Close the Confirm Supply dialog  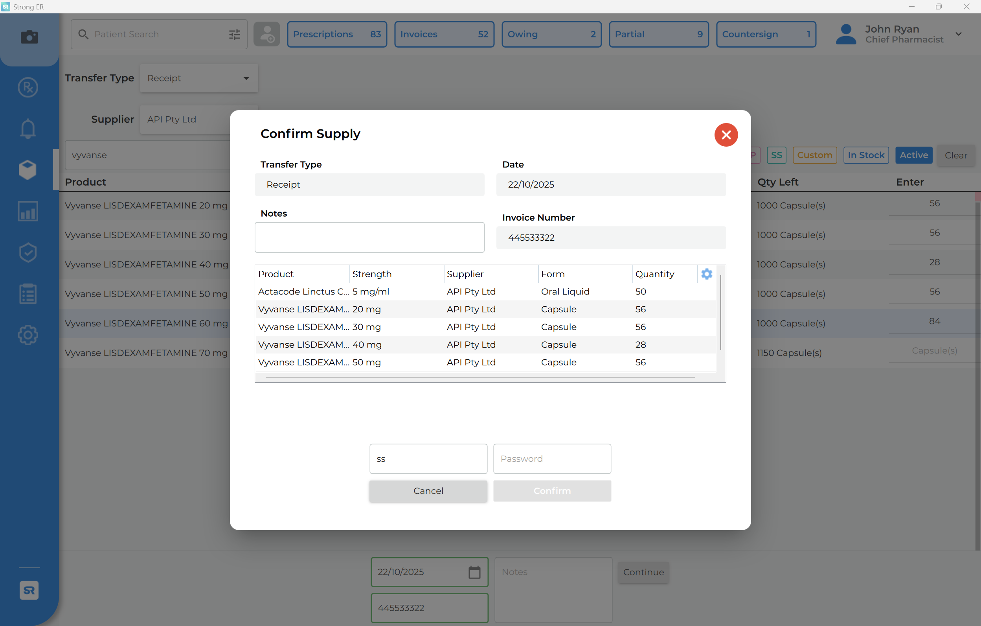[x=726, y=134]
